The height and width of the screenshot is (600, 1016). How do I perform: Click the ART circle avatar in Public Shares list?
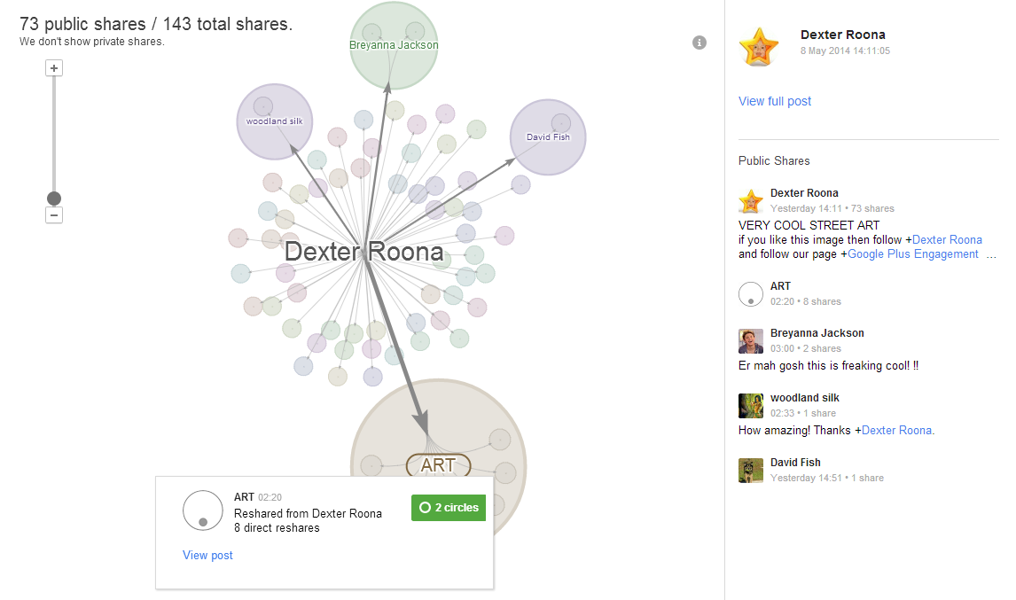[x=751, y=293]
